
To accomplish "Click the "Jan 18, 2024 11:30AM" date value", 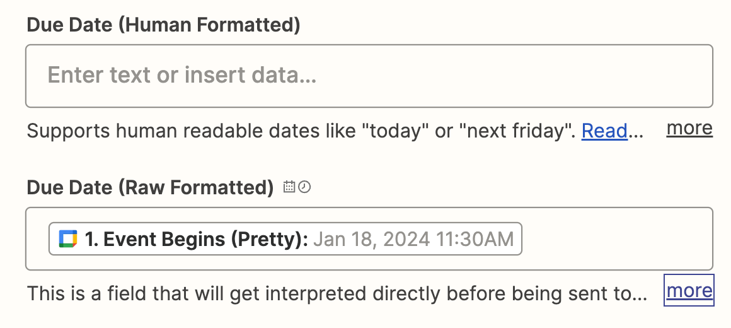I will pyautogui.click(x=413, y=239).
